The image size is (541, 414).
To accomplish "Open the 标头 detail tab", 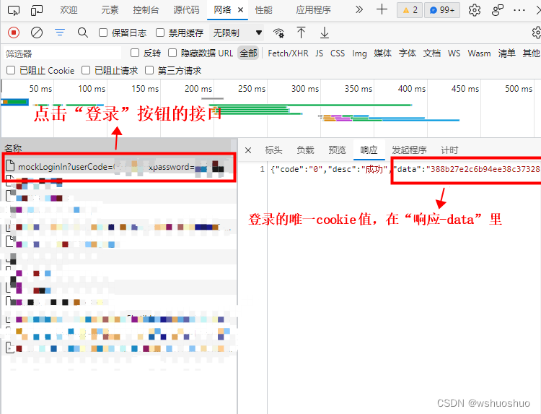I will 273,150.
